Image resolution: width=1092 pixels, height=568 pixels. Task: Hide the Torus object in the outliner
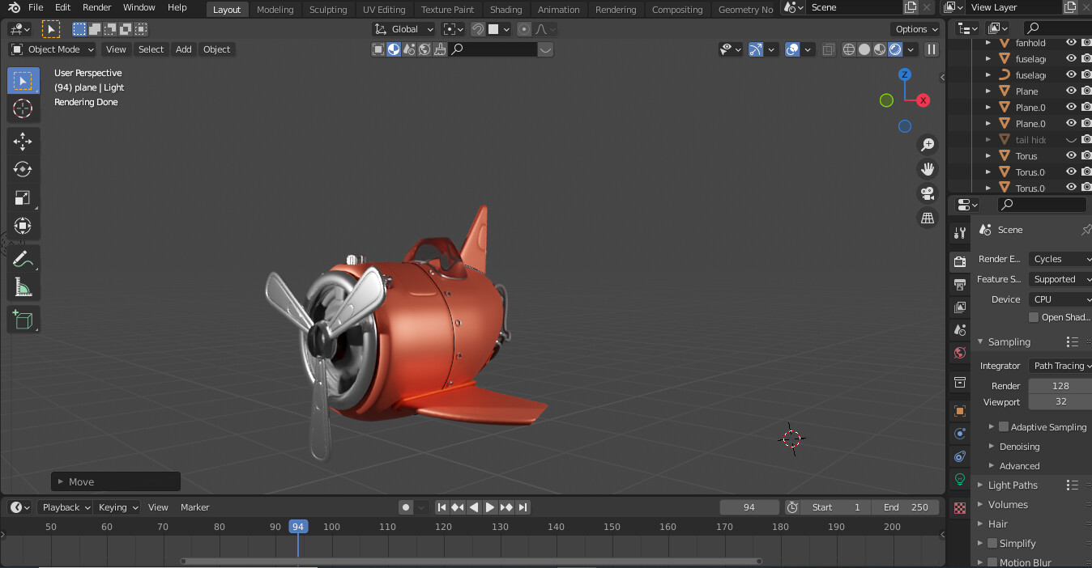[x=1070, y=155]
